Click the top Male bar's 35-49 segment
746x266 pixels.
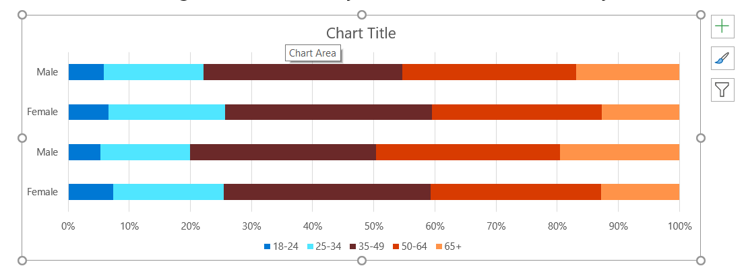[x=303, y=72]
